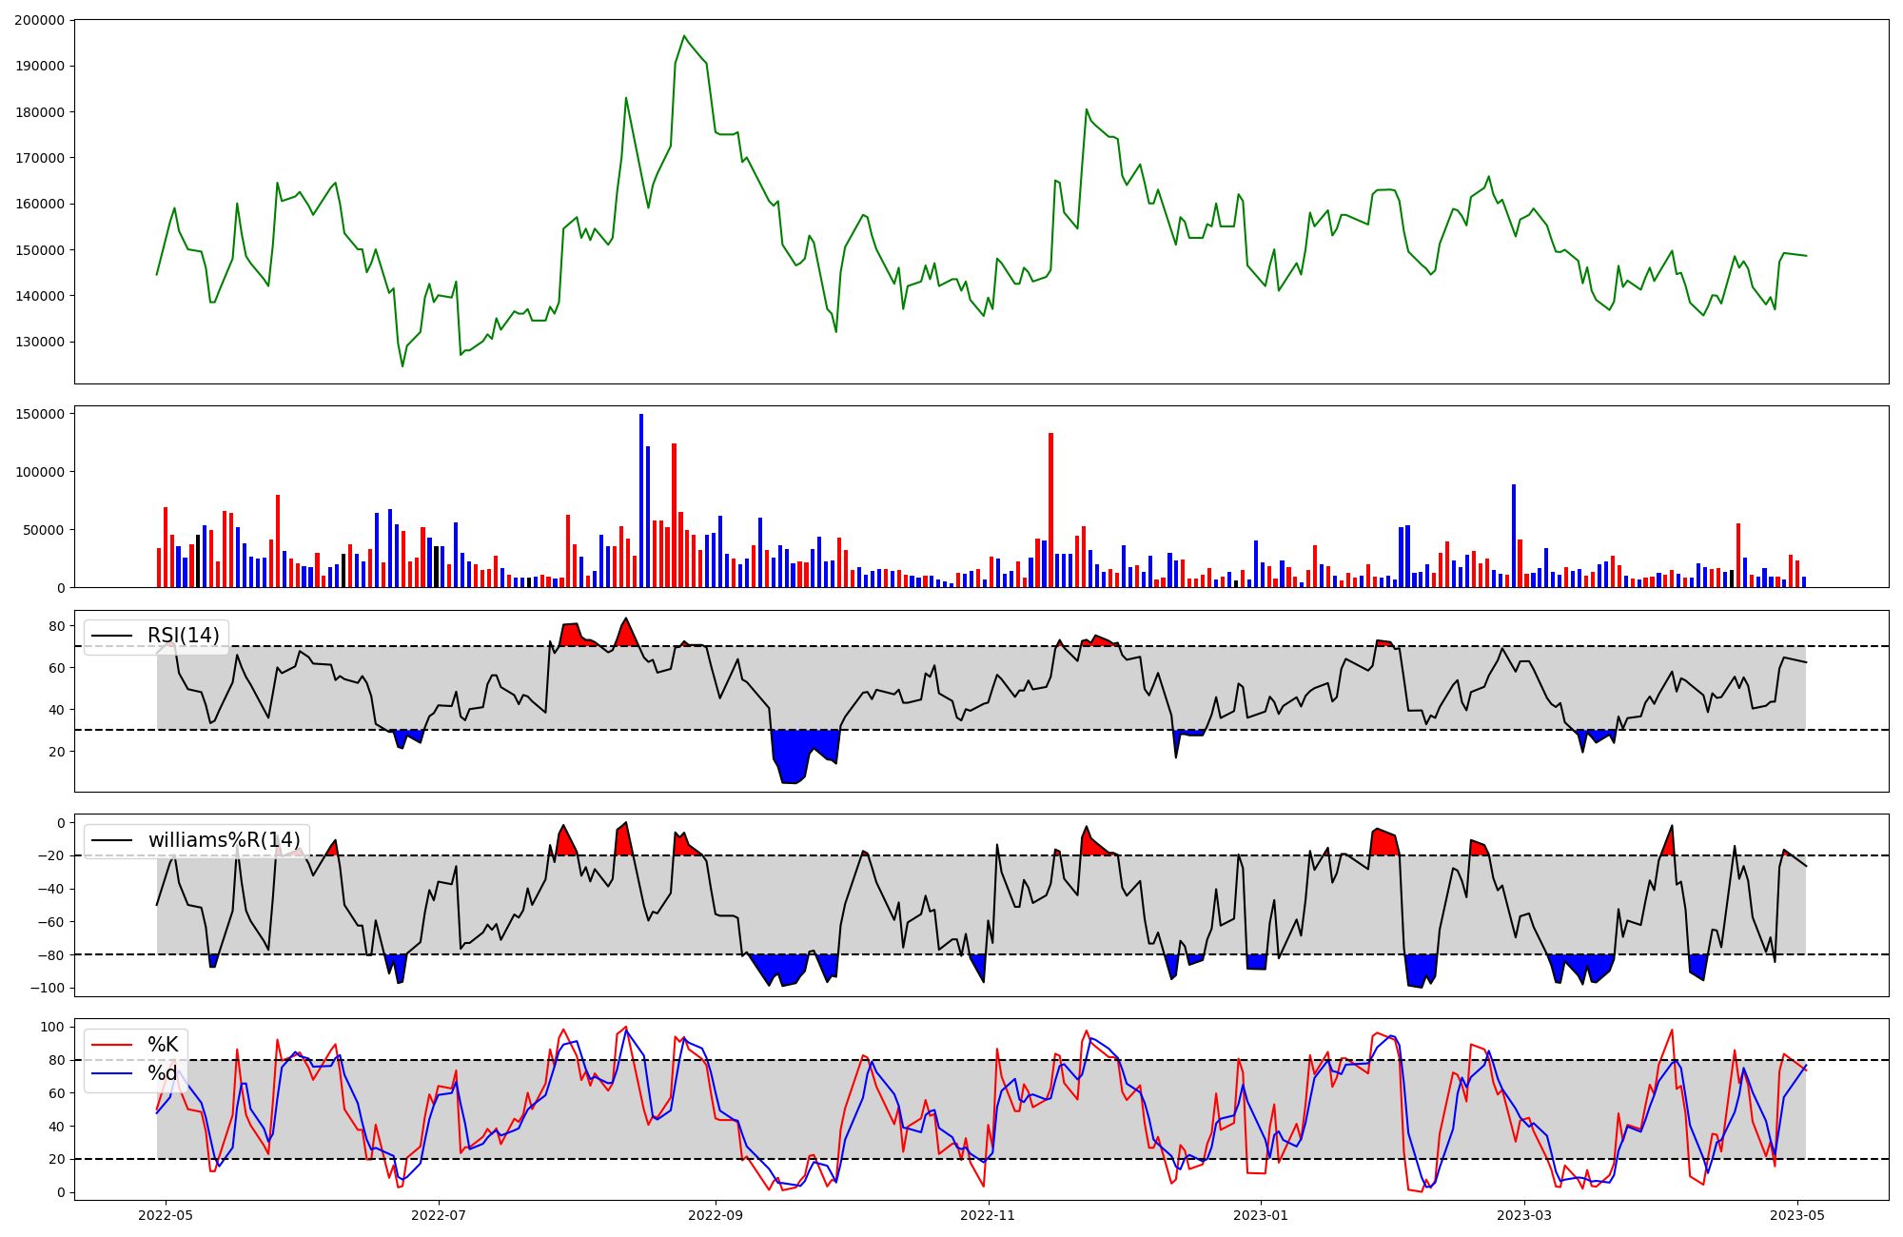Click the 2023-03 x-axis date label
The image size is (1903, 1237).
(x=1525, y=1215)
